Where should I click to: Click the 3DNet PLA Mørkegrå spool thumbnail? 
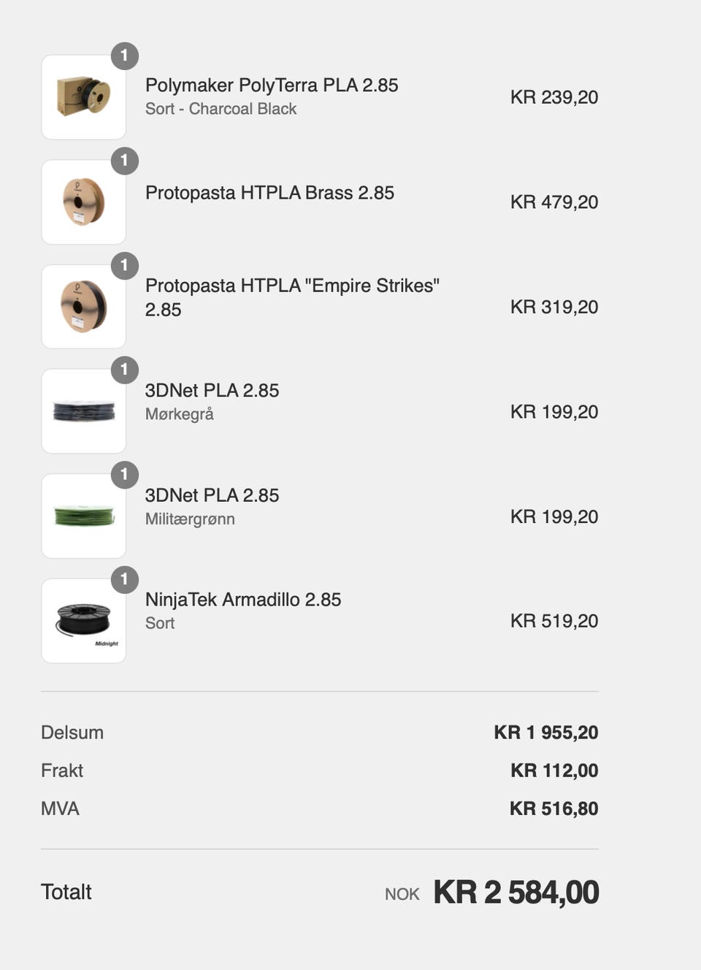[x=83, y=411]
